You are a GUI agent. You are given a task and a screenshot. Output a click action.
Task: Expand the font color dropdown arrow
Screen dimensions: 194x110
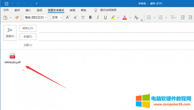(130, 18)
